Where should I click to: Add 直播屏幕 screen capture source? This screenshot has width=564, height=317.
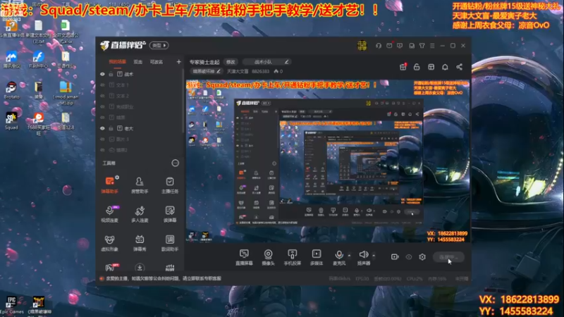click(244, 257)
